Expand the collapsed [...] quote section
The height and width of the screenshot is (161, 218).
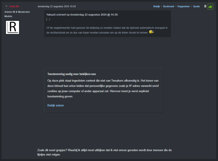click(x=48, y=19)
